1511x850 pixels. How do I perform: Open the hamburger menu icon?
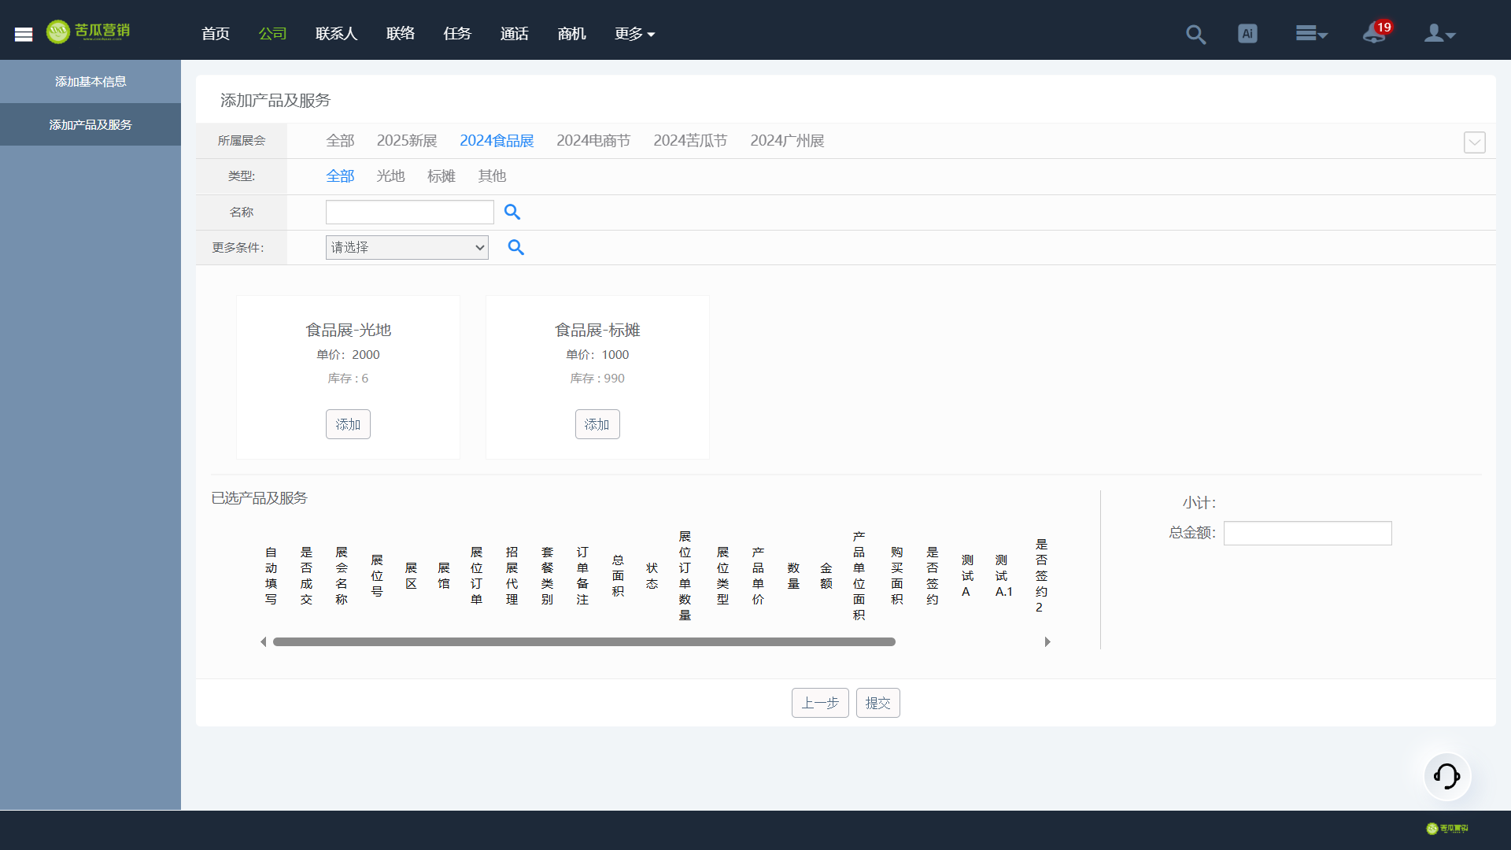tap(24, 34)
